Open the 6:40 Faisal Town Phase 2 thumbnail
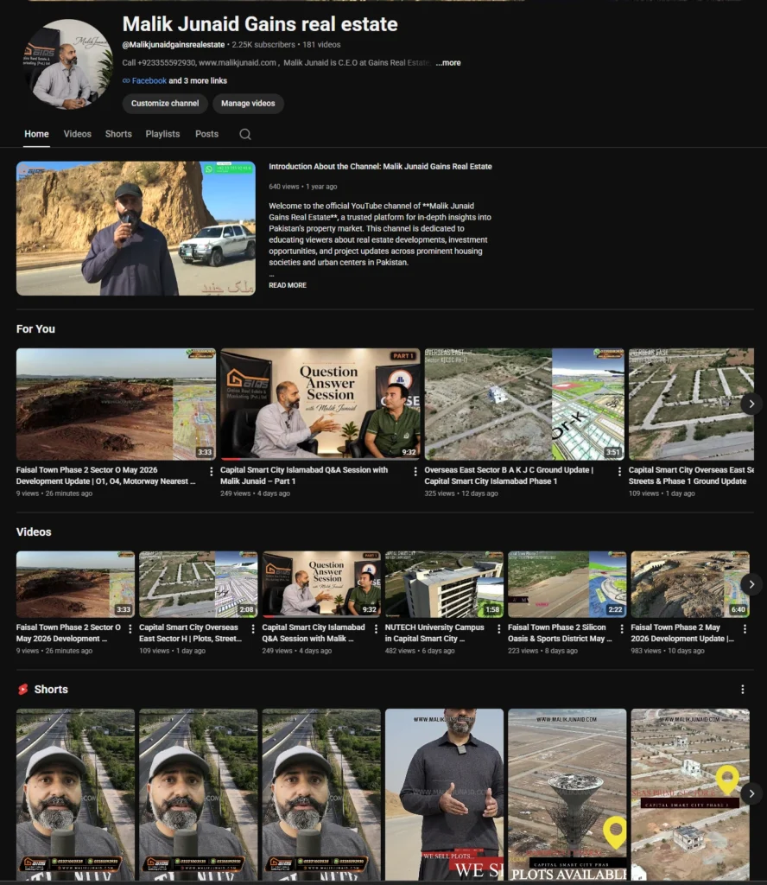Viewport: 767px width, 885px height. 690,584
